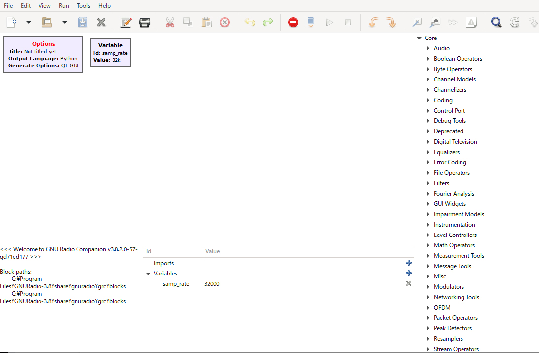Open the File menu
Viewport: 539px width, 353px height.
(x=8, y=6)
